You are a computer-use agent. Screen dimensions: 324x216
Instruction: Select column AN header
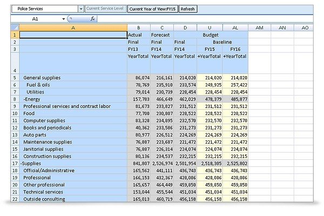tap(282, 28)
